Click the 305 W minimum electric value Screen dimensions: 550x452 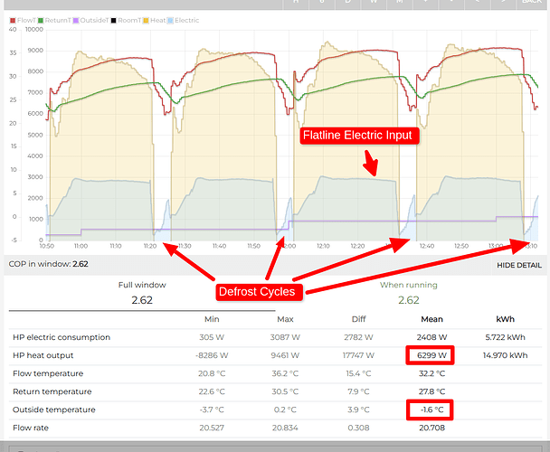[212, 337]
